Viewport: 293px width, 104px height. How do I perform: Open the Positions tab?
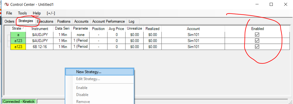point(64,22)
